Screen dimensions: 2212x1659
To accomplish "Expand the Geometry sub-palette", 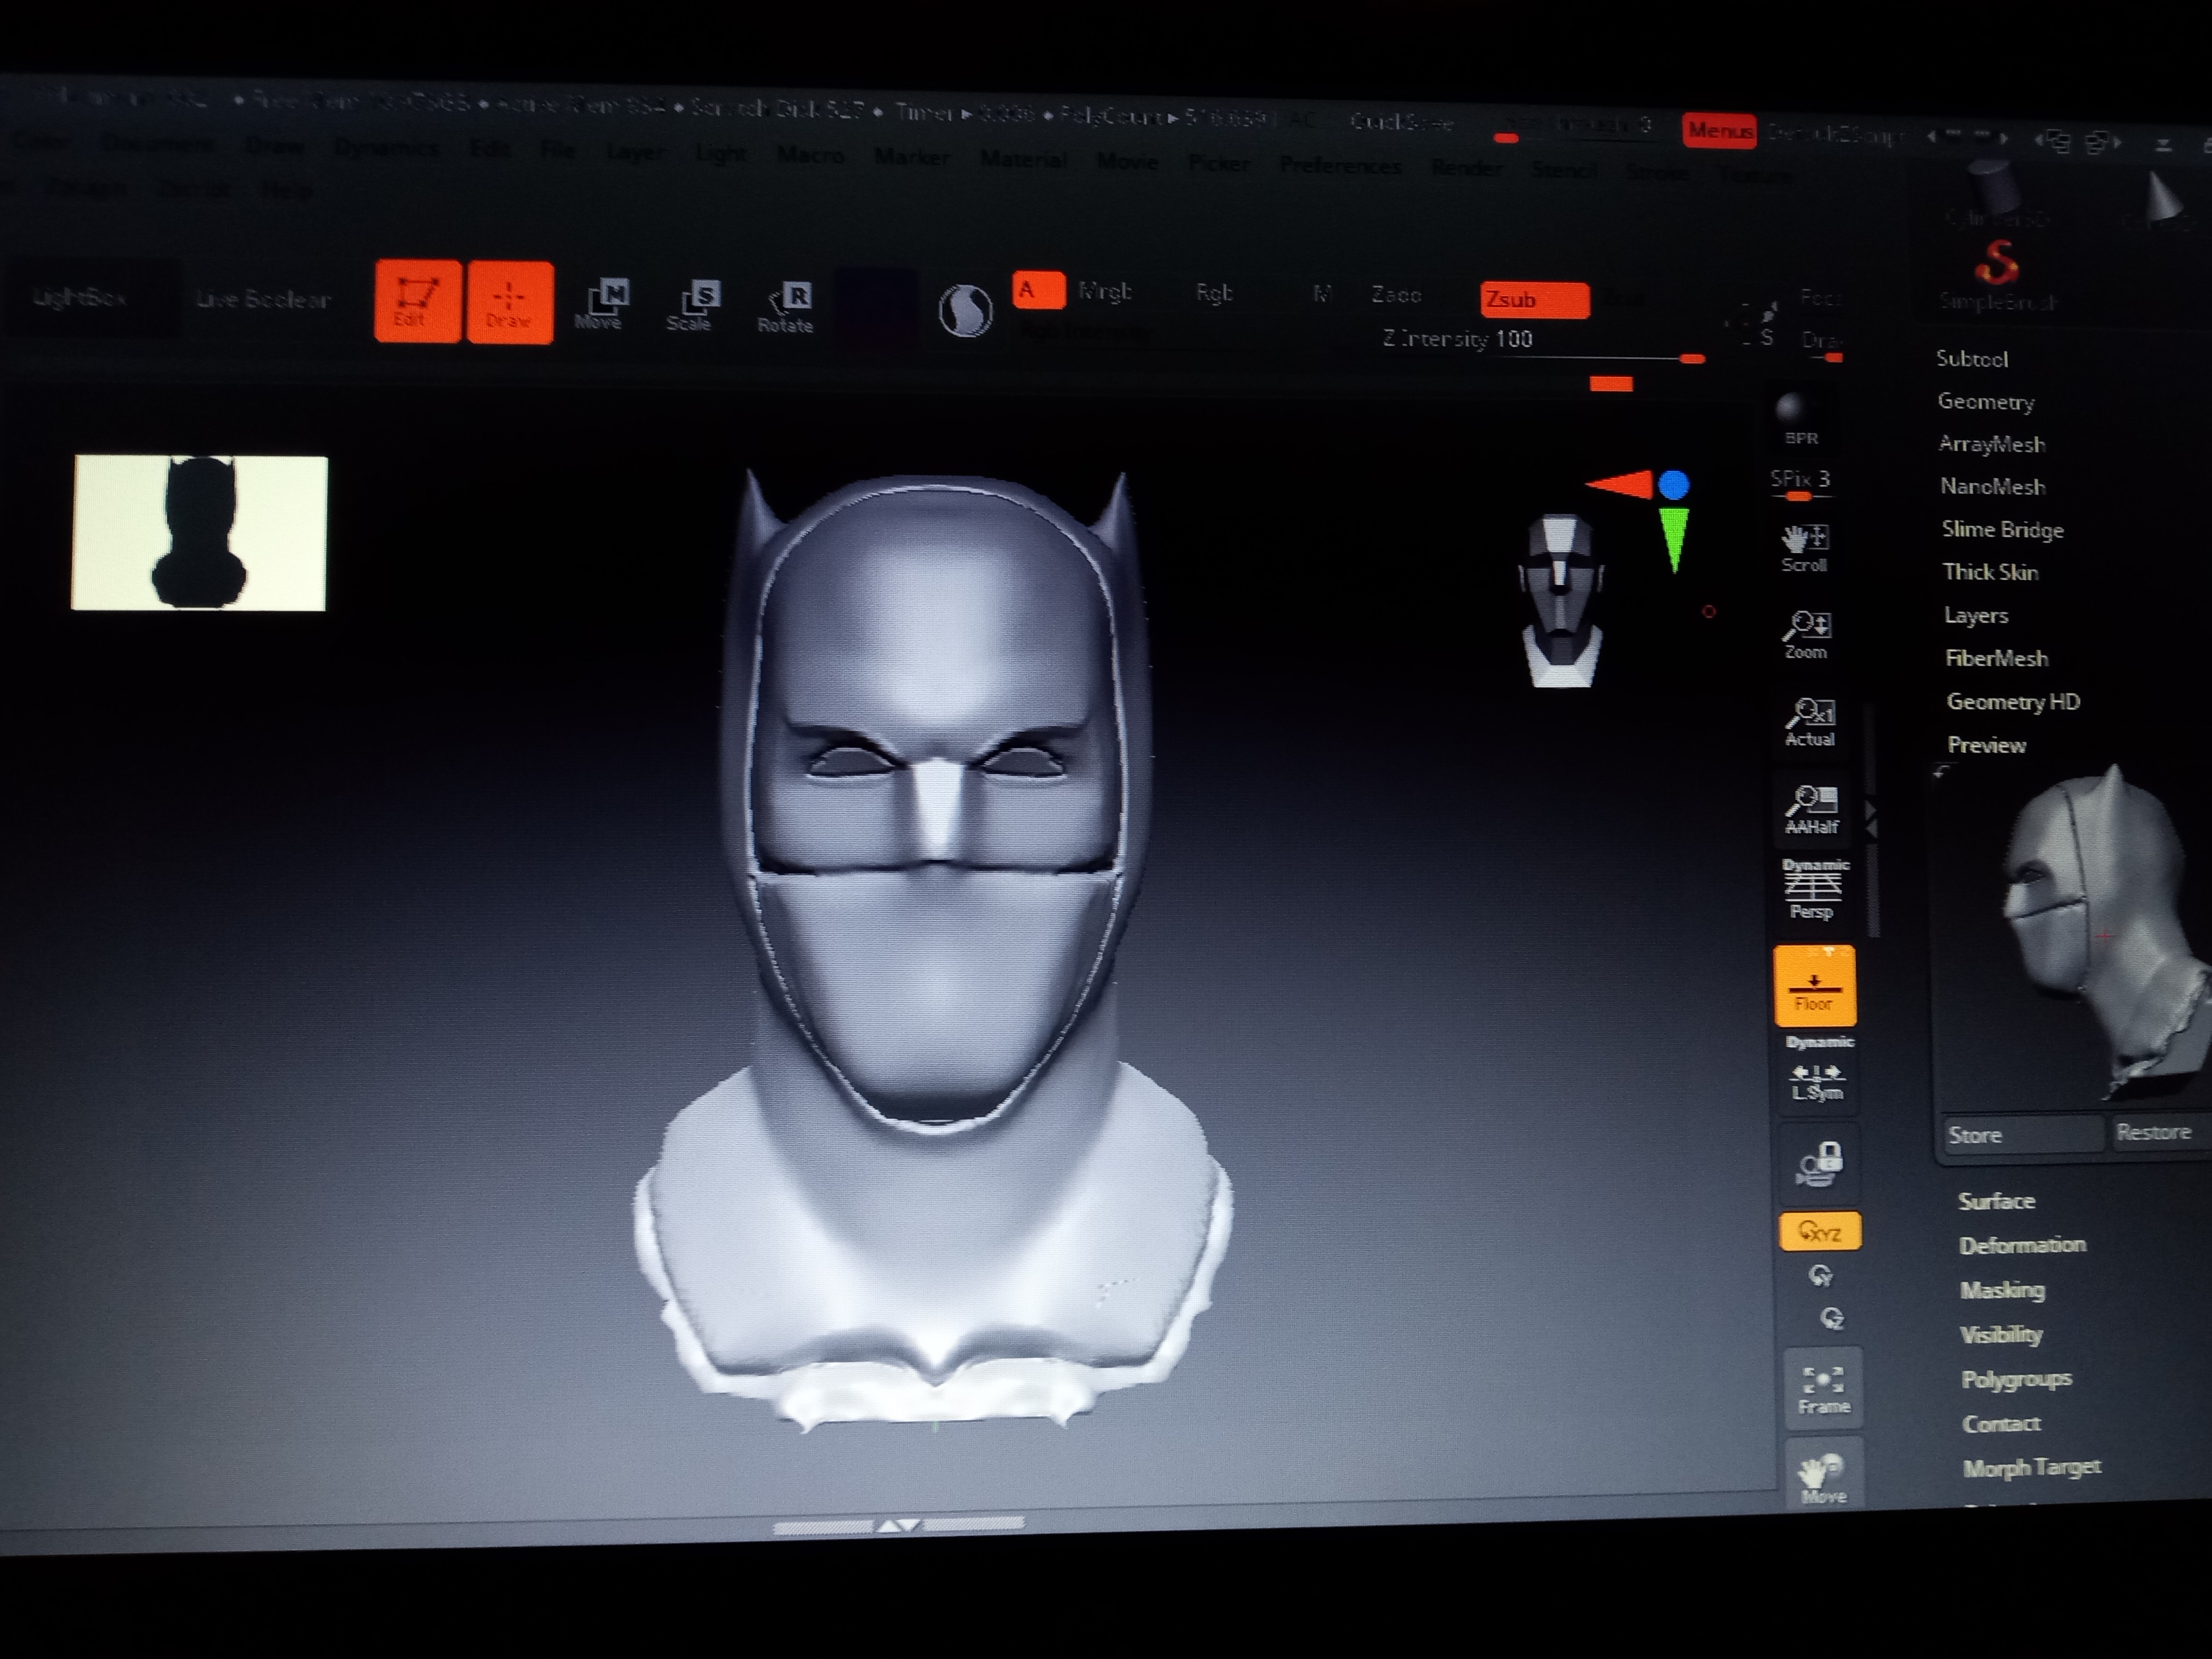I will pos(1985,402).
